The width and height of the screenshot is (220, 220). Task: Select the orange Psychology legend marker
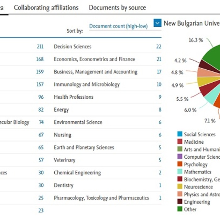point(180,164)
